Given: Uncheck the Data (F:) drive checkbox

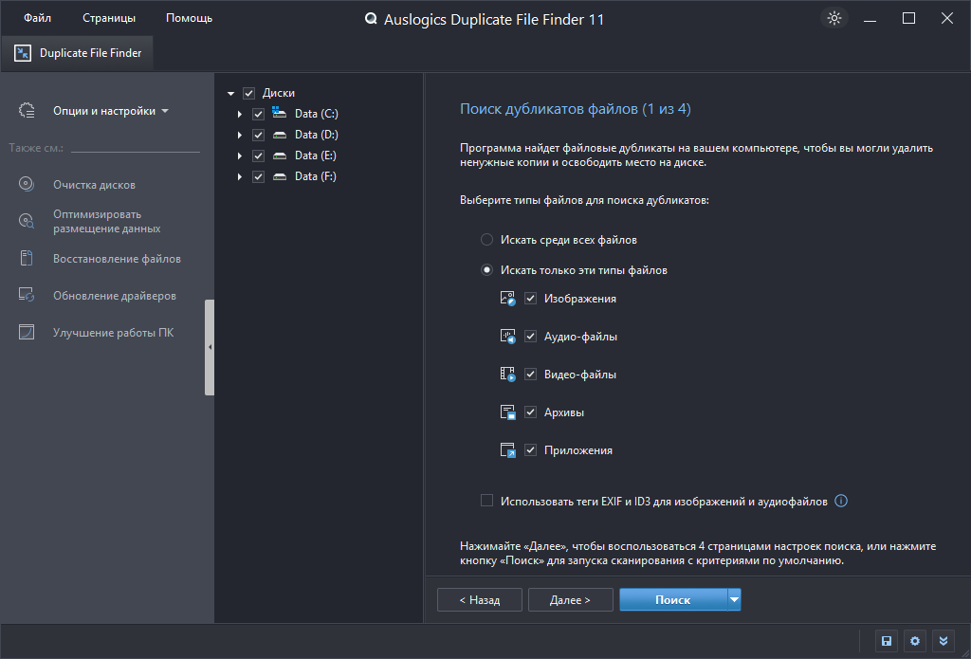Looking at the screenshot, I should (x=258, y=177).
